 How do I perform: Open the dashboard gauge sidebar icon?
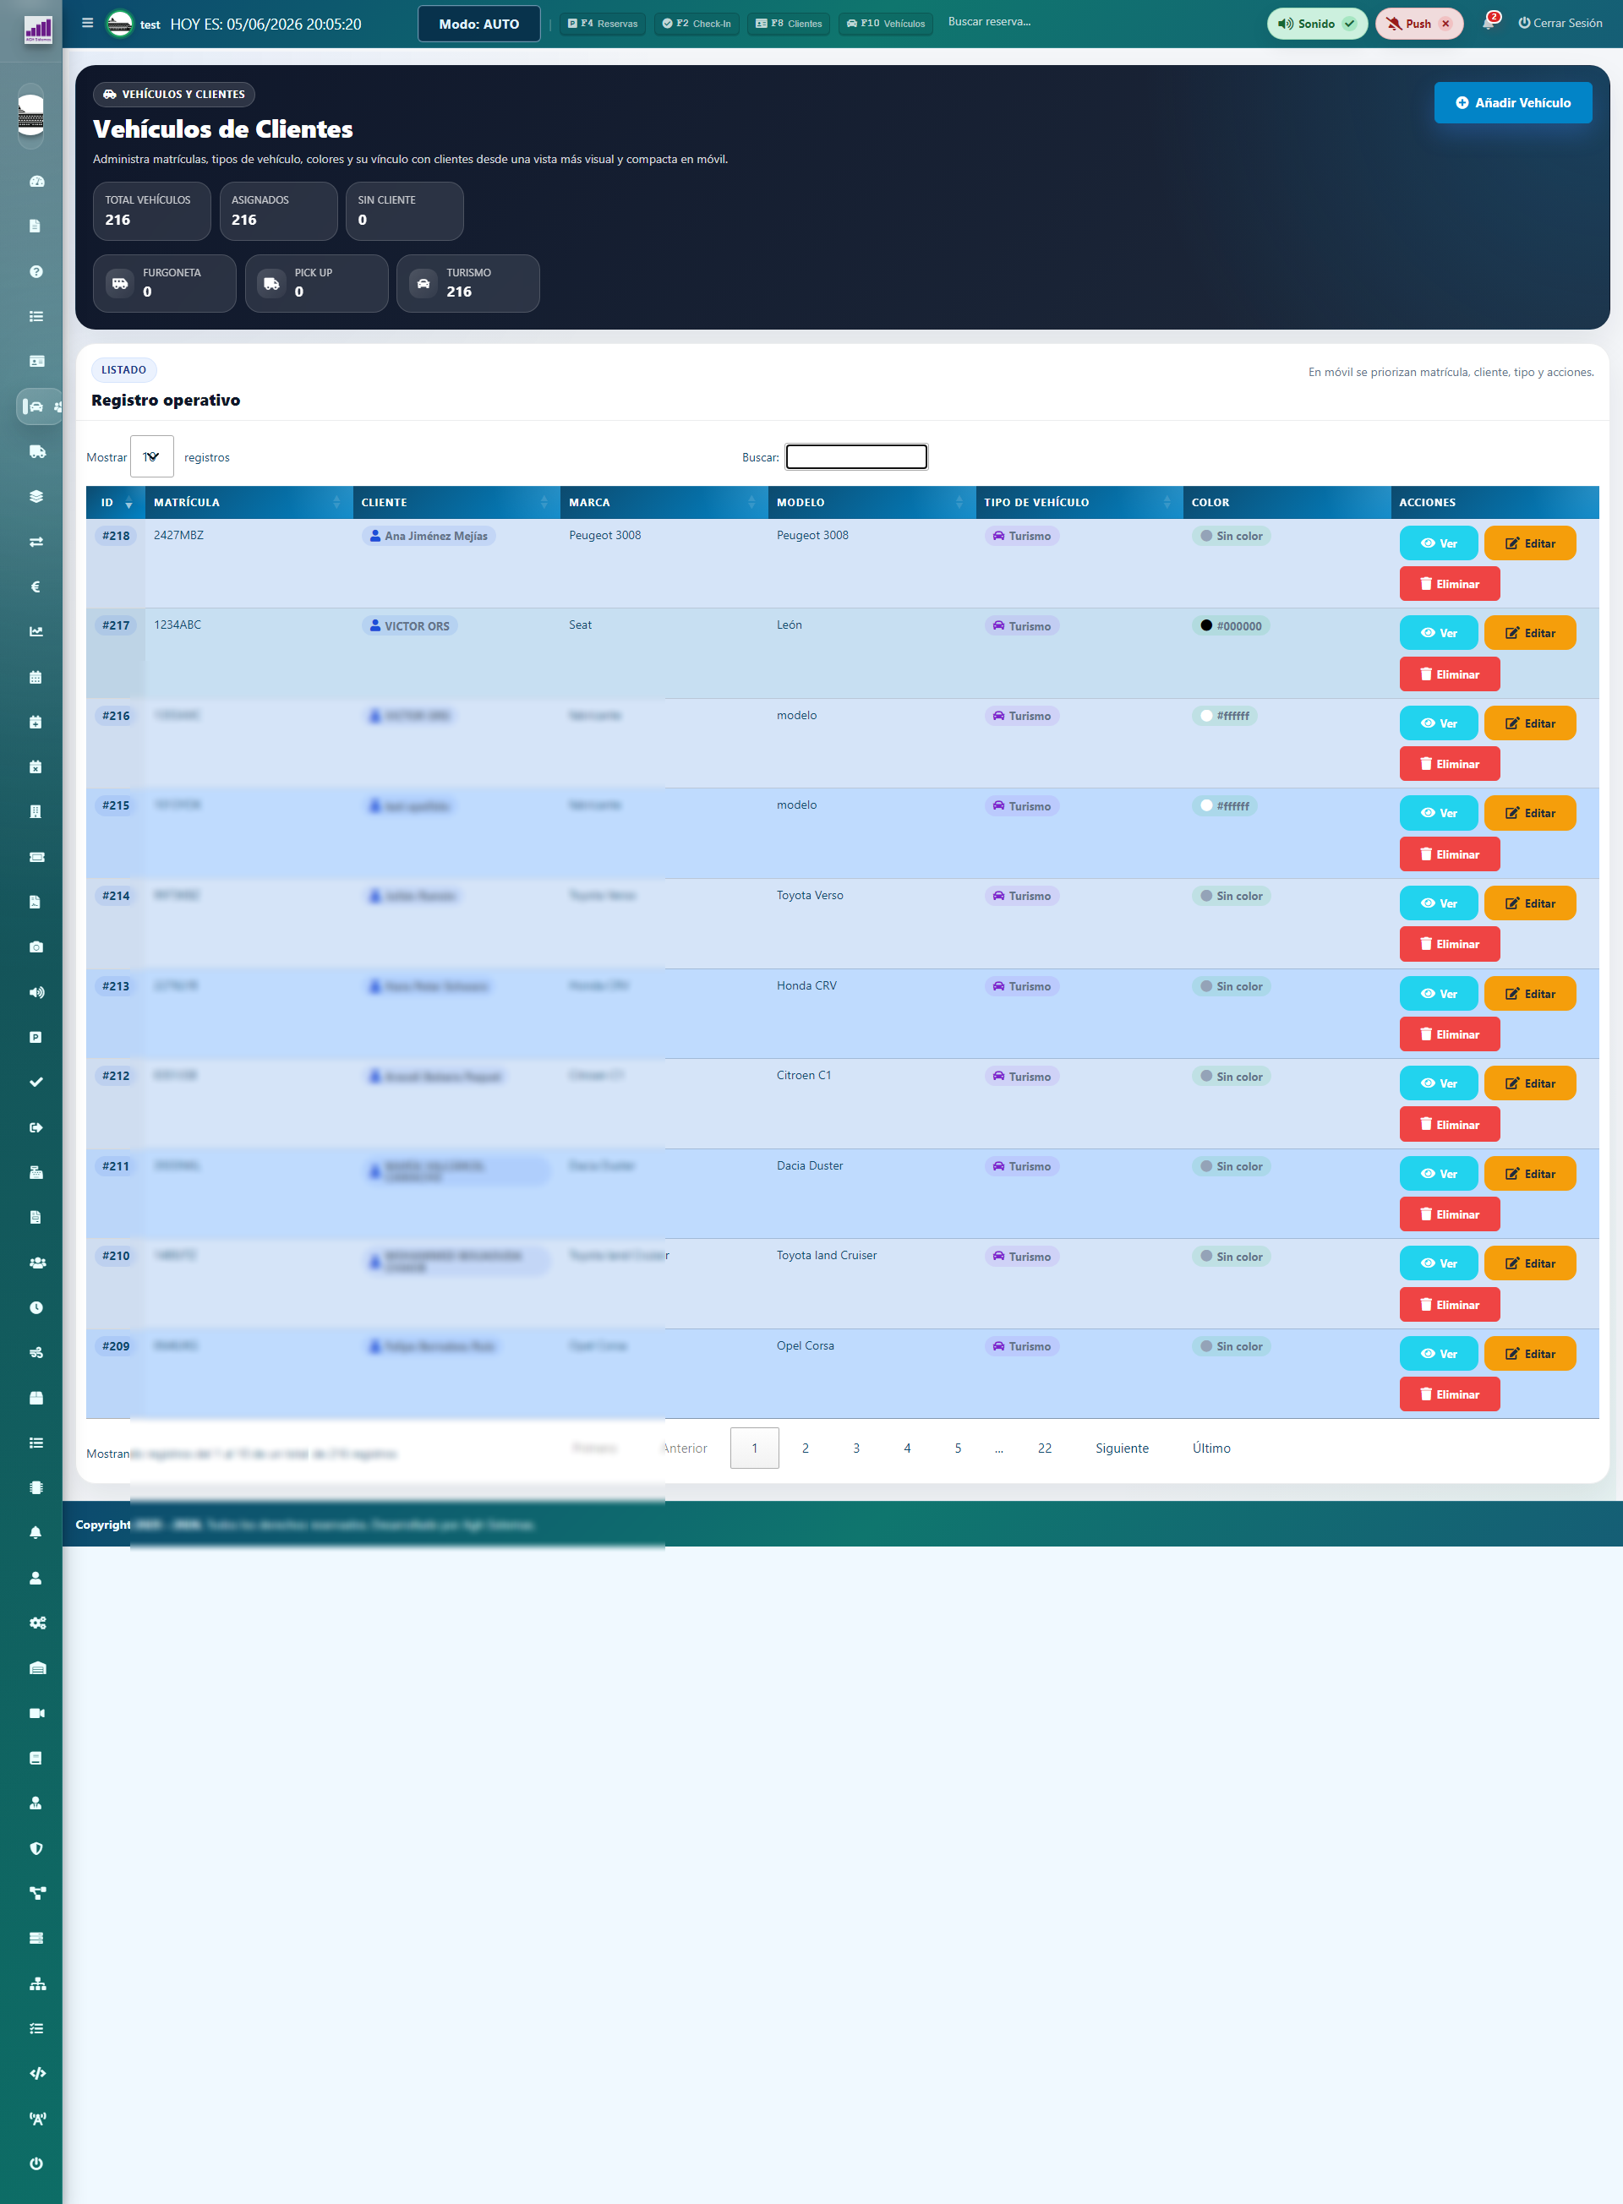click(36, 182)
